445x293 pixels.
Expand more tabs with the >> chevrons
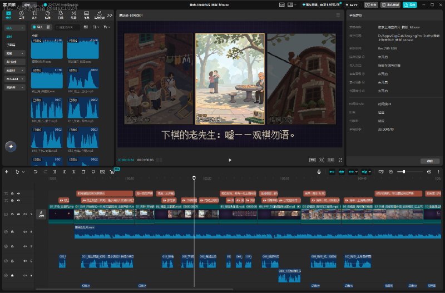coord(110,15)
